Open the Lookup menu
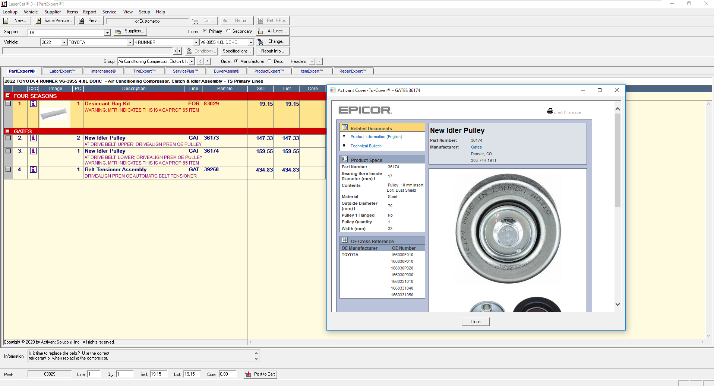714x386 pixels. (x=10, y=12)
